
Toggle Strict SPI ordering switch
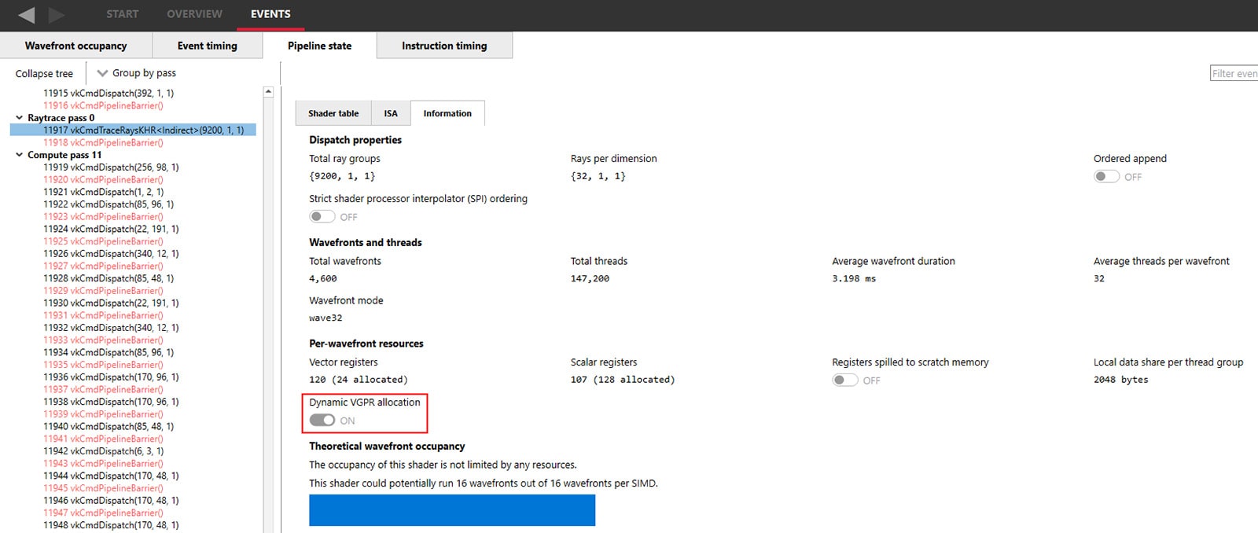(x=322, y=217)
